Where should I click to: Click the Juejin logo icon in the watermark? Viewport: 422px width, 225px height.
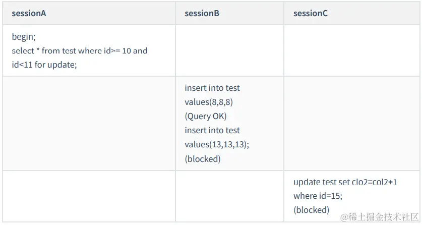pos(344,217)
